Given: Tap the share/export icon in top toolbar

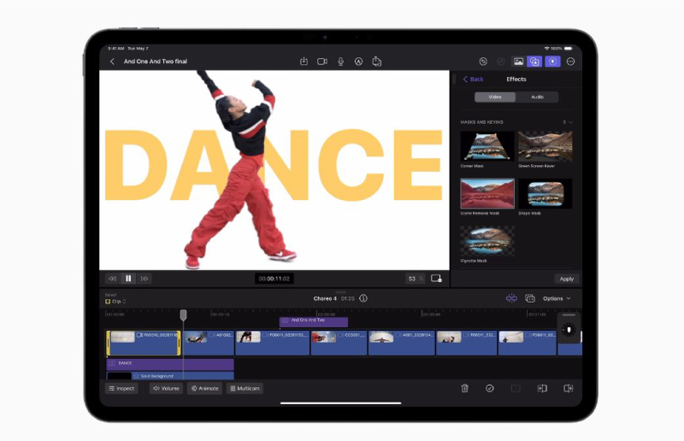Looking at the screenshot, I should (376, 62).
